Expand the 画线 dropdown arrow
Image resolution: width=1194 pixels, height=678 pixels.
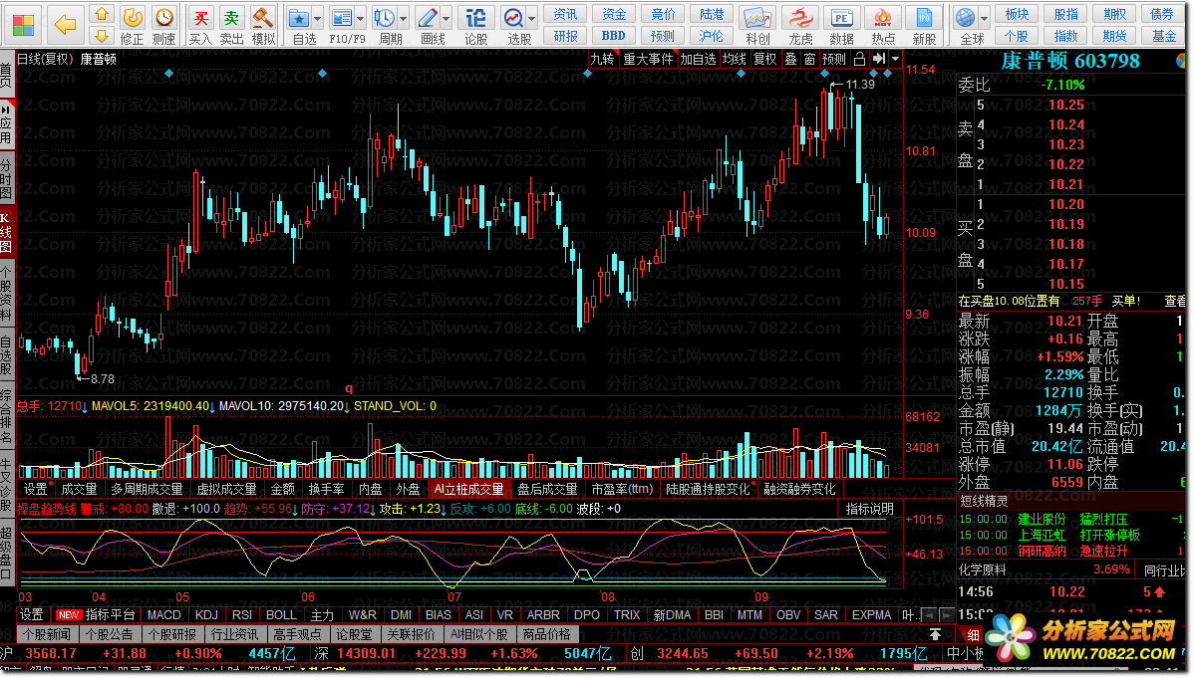click(x=447, y=18)
